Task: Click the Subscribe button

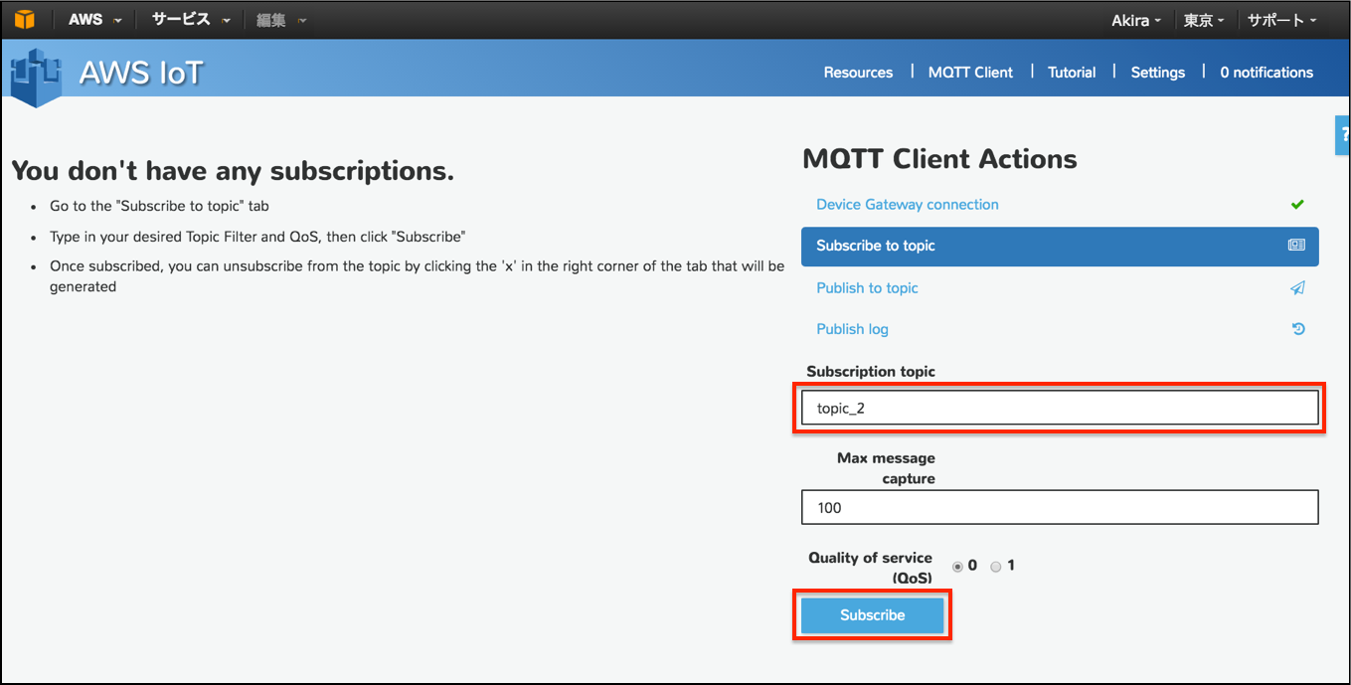Action: click(872, 614)
